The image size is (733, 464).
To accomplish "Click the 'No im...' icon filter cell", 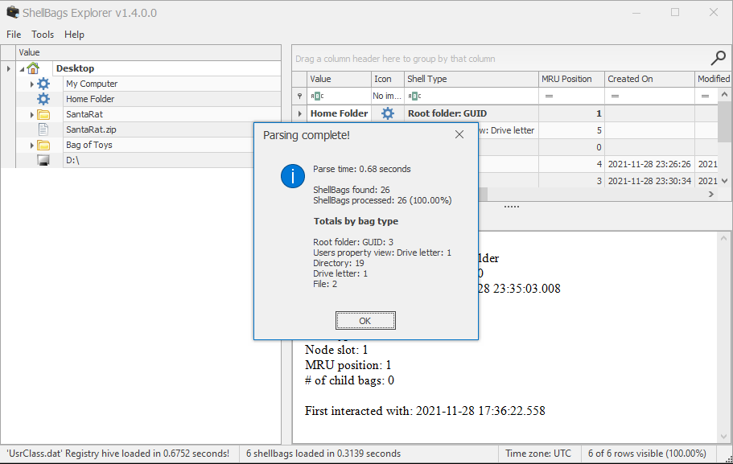I will [x=387, y=96].
